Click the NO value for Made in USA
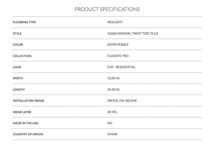Viewport: 212px width, 152px height. [x=110, y=123]
